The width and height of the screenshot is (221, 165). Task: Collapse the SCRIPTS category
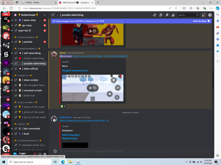[22, 76]
